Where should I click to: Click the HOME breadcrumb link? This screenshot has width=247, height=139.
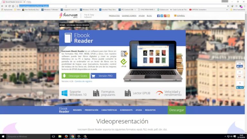click(x=62, y=25)
